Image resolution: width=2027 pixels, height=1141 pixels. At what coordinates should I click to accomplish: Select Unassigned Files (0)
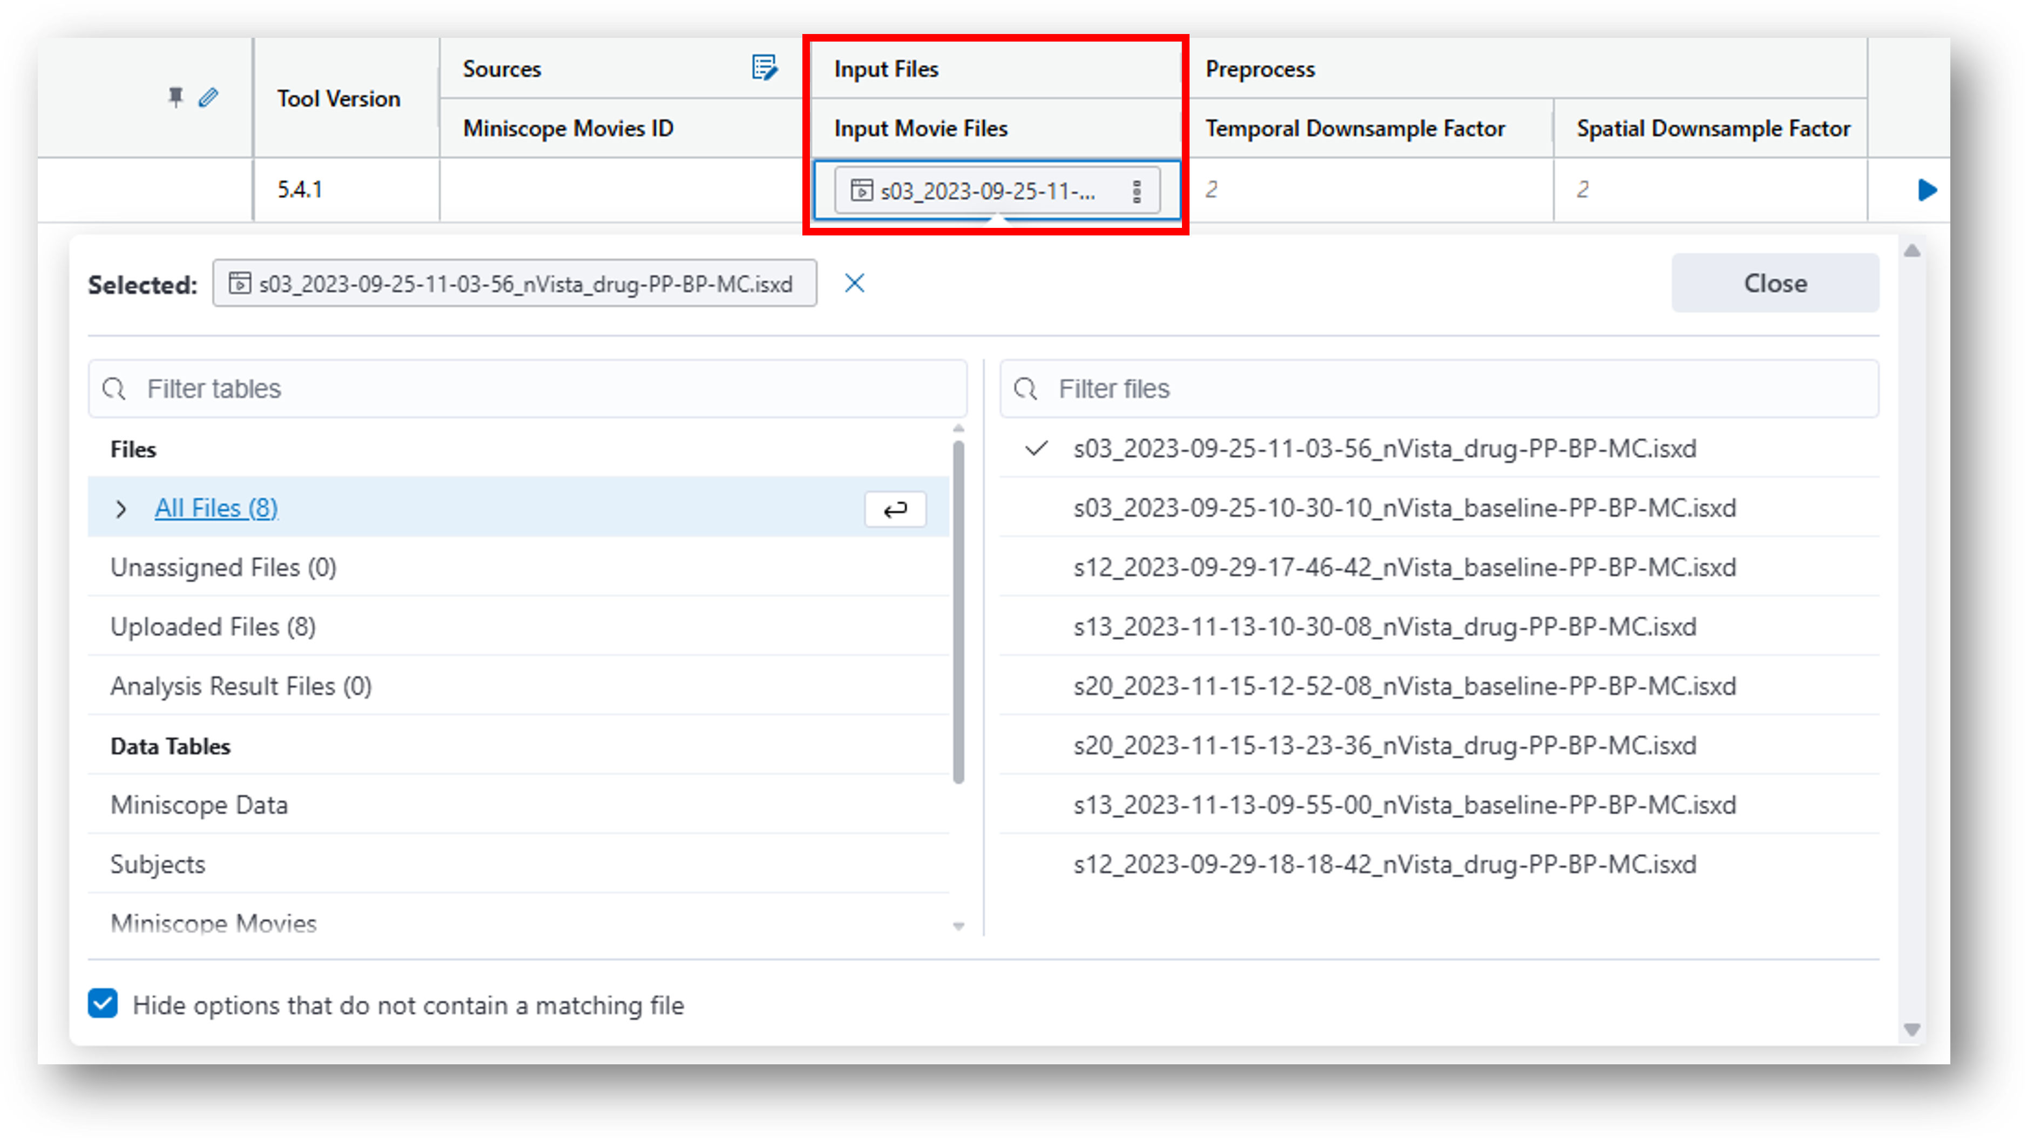click(x=518, y=568)
